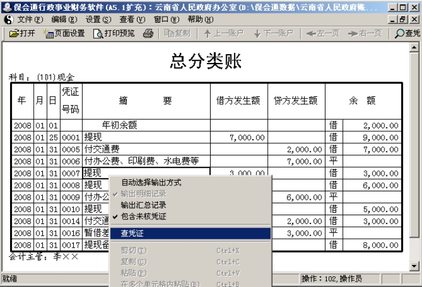422x287 pixels.
Task: Click 查凭证 in the context menu
Action: (132, 234)
